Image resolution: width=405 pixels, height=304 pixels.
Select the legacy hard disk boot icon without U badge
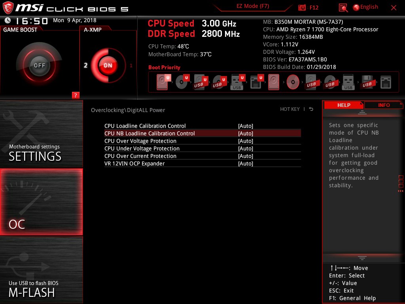point(274,82)
